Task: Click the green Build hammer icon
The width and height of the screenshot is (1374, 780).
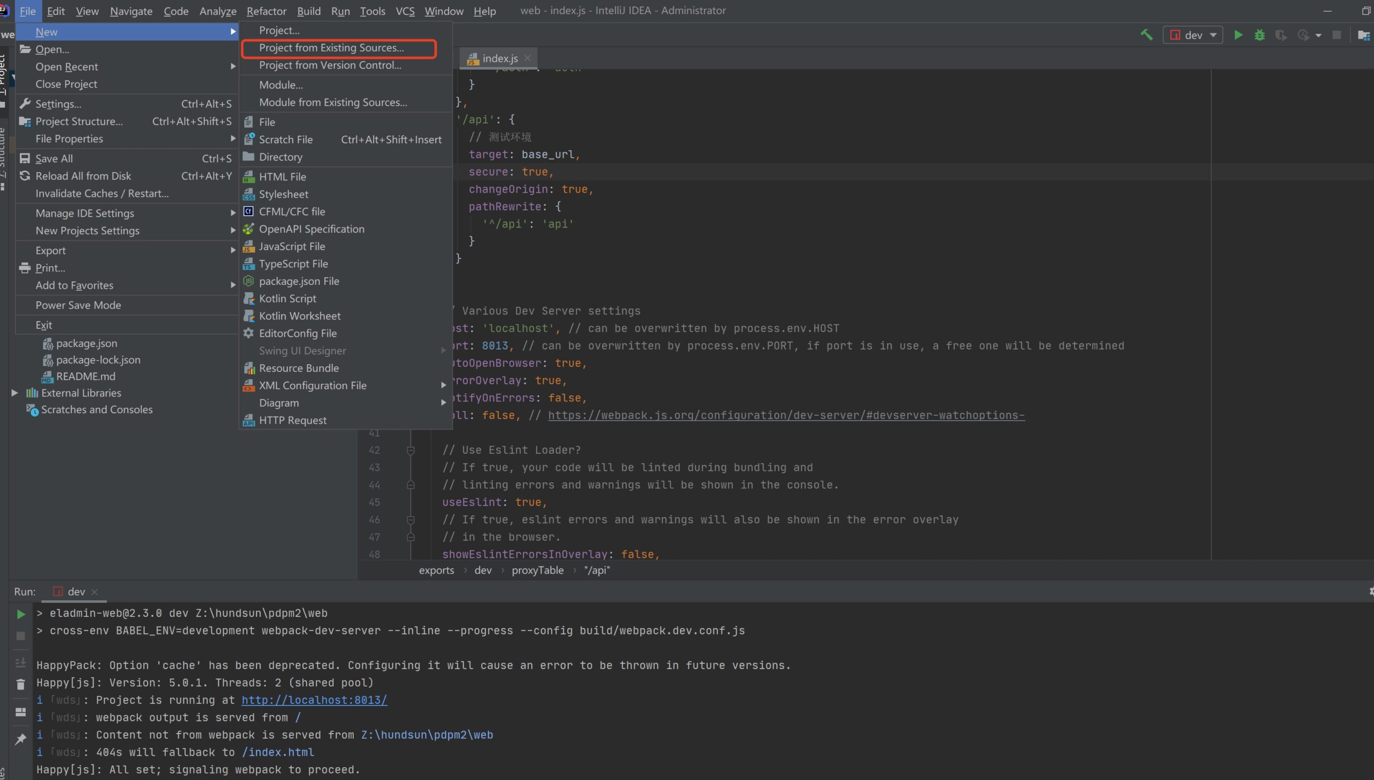Action: (x=1146, y=35)
